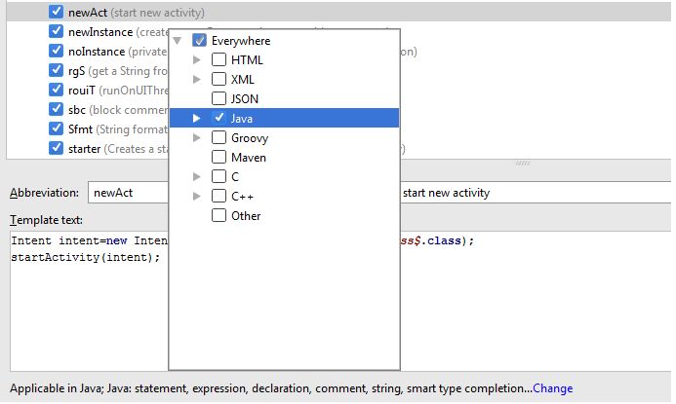Uncheck the Java context checkbox
This screenshot has height=404, width=676.
pyautogui.click(x=219, y=118)
